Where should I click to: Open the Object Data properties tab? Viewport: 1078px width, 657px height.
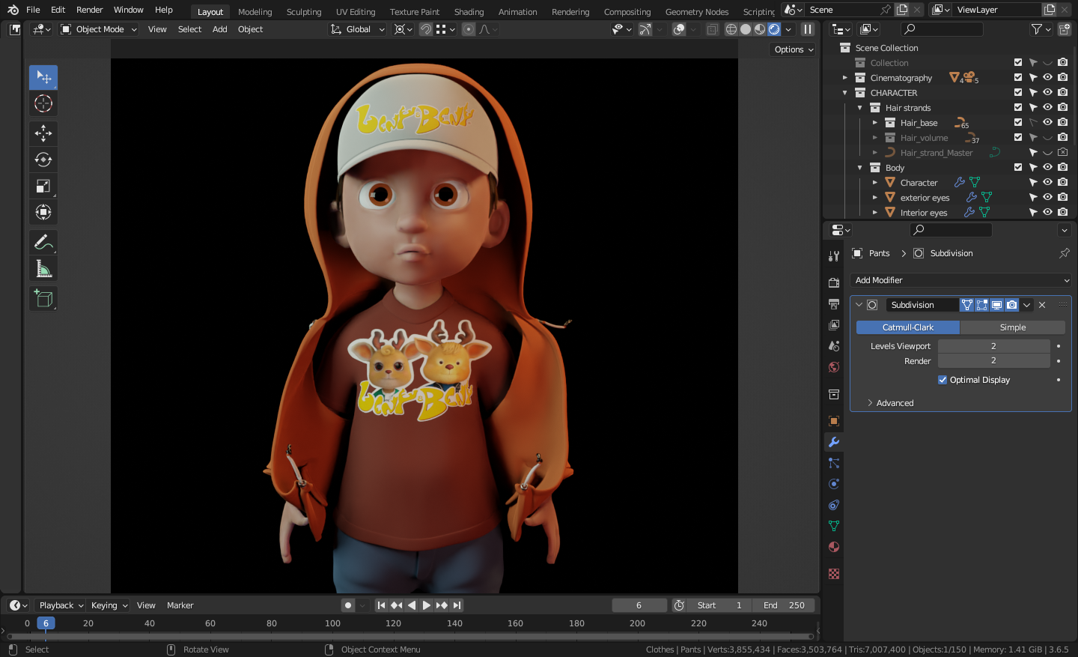(834, 526)
